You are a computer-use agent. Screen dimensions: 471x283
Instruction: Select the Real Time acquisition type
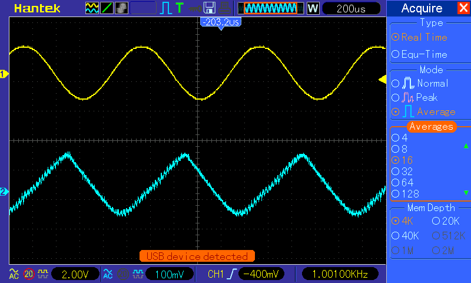pos(420,37)
